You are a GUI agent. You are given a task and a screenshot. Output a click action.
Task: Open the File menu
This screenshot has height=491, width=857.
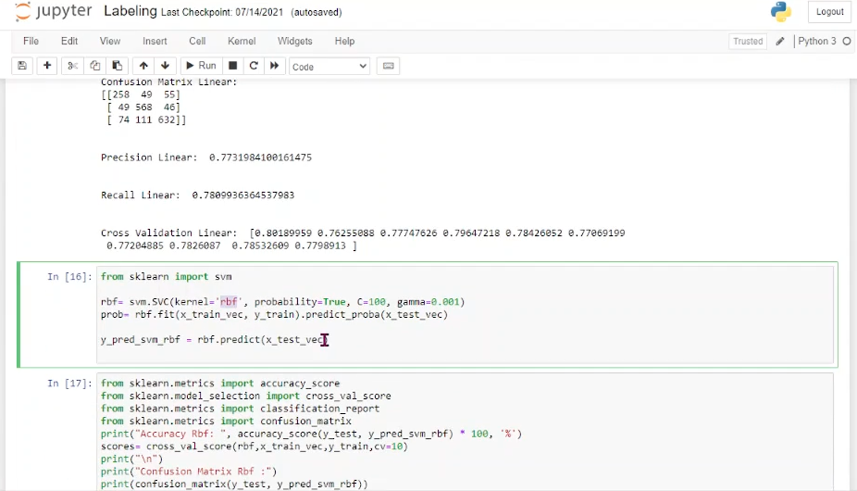pyautogui.click(x=31, y=41)
